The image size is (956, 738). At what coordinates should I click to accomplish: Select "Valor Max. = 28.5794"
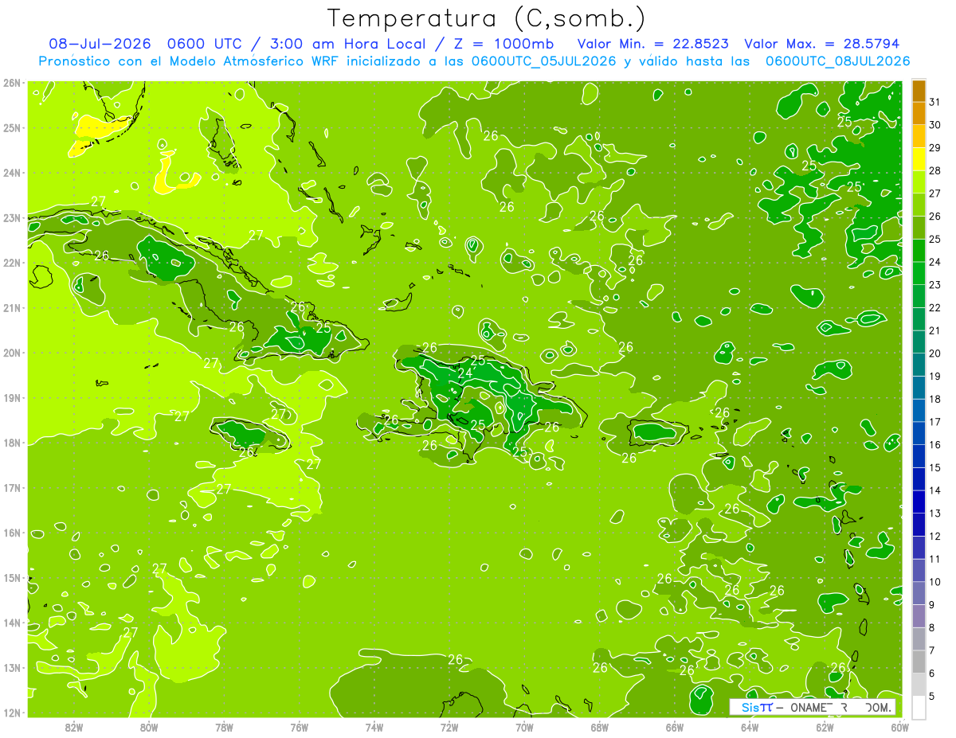pyautogui.click(x=822, y=44)
